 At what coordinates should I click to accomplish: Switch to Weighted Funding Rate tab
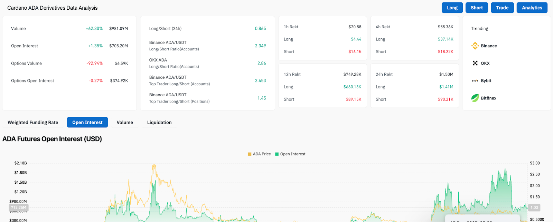33,123
